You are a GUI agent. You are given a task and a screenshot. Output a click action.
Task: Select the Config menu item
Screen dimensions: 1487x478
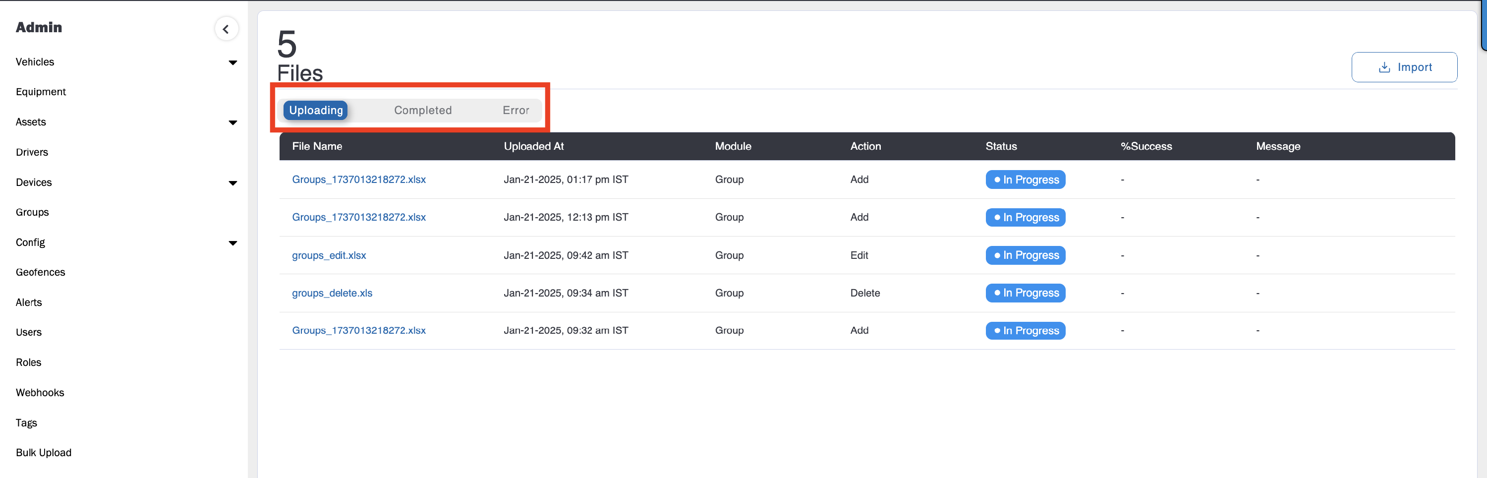tap(30, 242)
